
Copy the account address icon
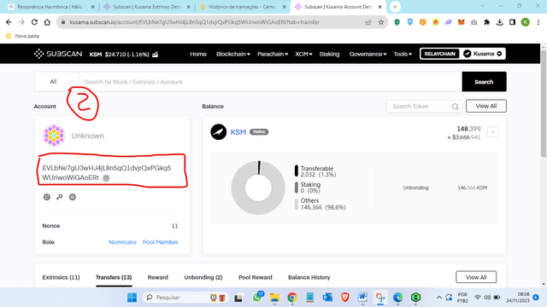[106, 178]
